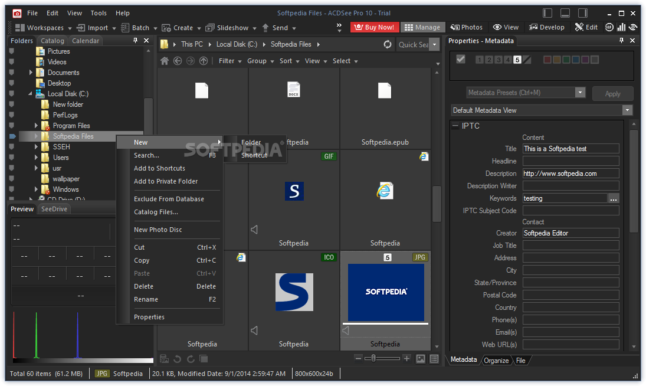Select the wallpaper folder
Viewport: 646px width, 386px height.
[x=66, y=179]
